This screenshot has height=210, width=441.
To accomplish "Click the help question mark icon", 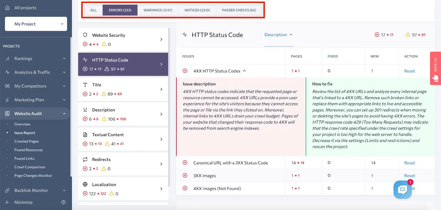I will (x=63, y=202).
